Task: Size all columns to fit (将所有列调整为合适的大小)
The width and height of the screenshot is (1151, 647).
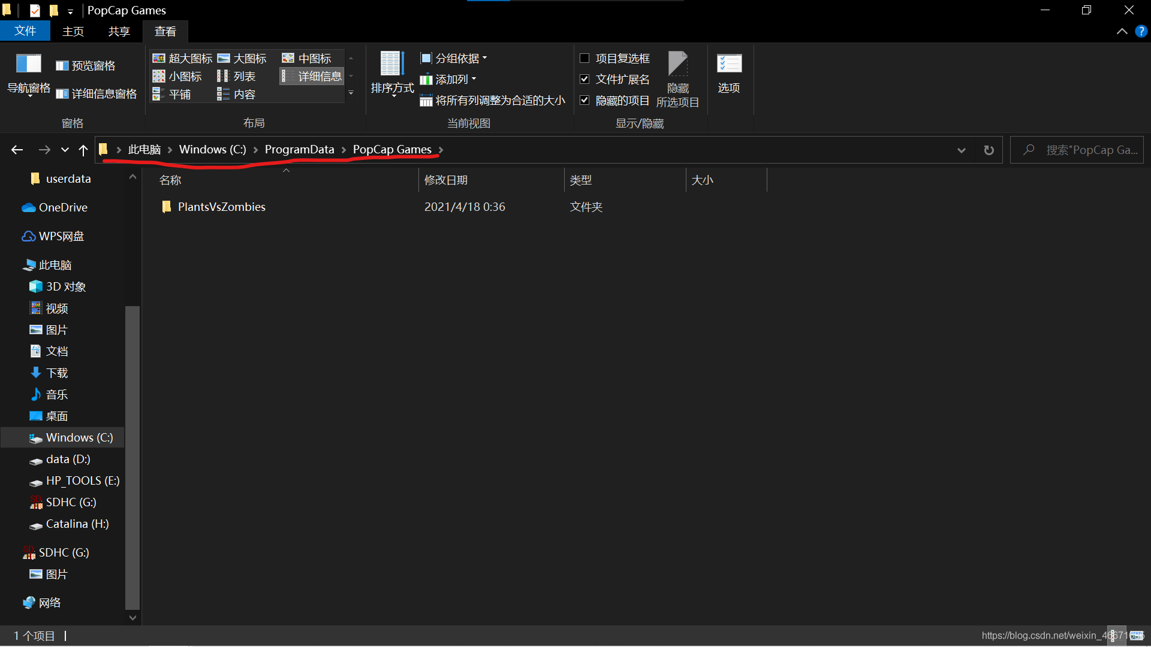Action: (492, 101)
